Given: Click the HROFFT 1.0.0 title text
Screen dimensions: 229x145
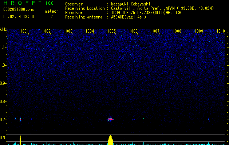Looking at the screenshot, I should [28, 3].
